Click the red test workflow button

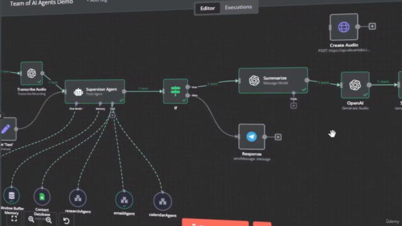(215, 222)
